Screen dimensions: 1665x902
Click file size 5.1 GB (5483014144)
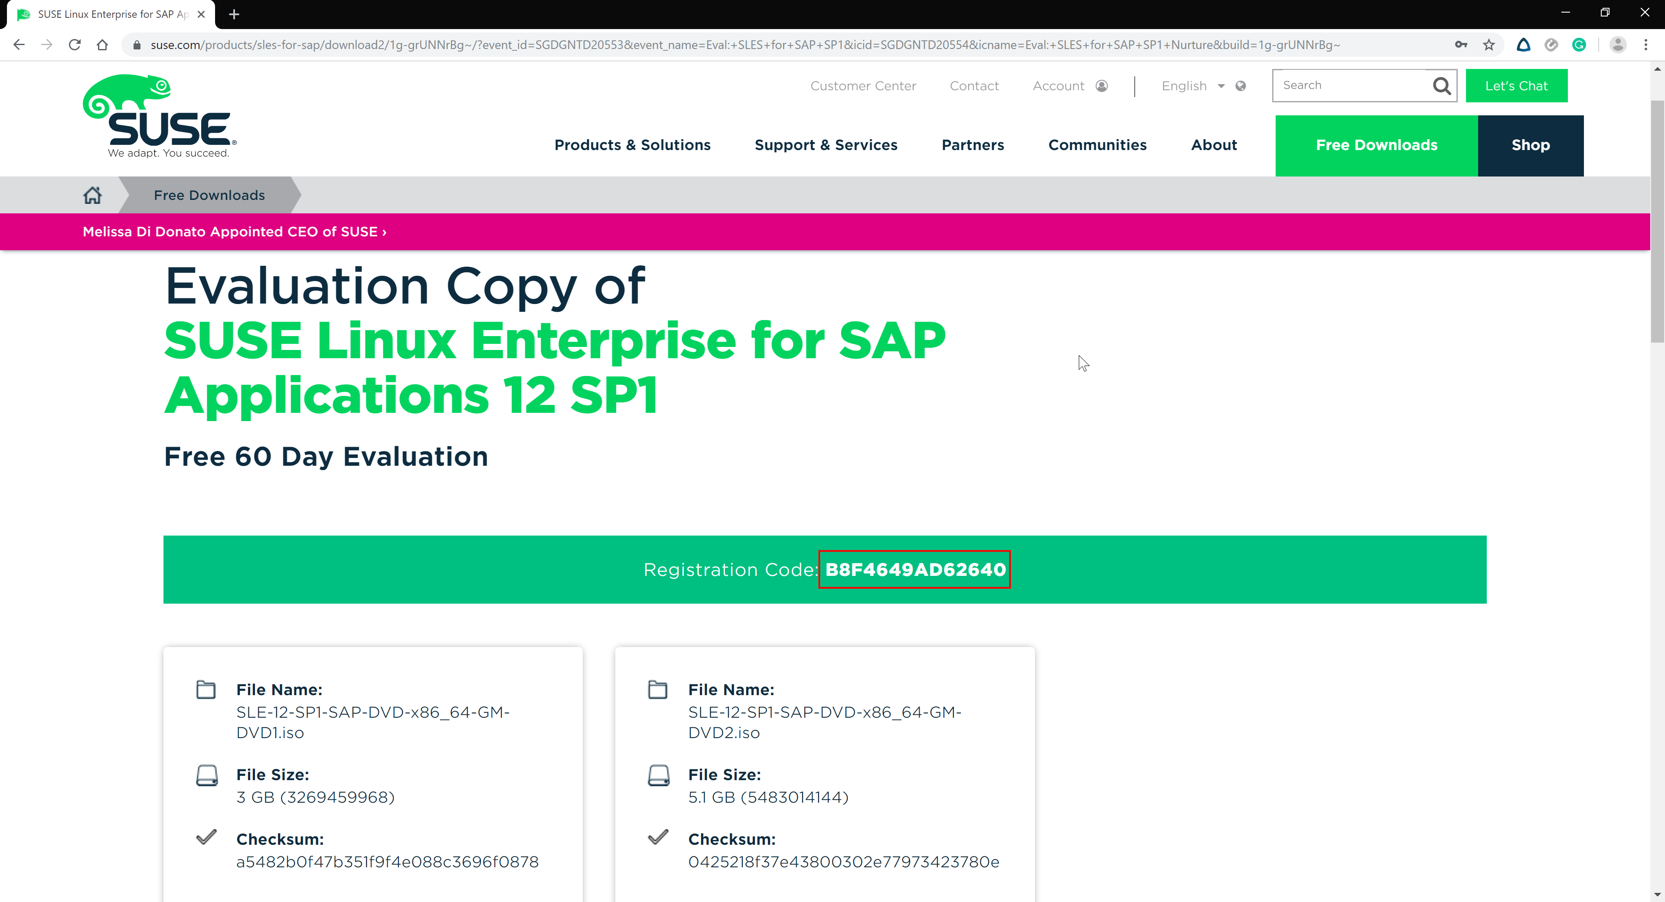point(768,797)
